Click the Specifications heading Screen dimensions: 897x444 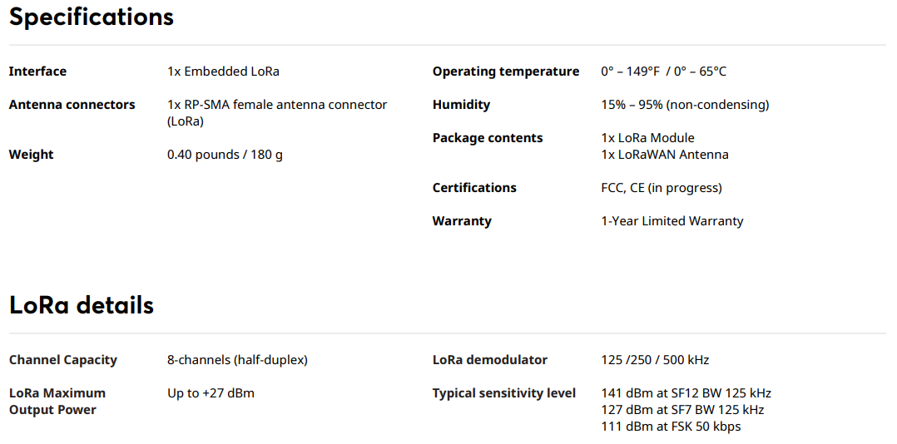[92, 17]
